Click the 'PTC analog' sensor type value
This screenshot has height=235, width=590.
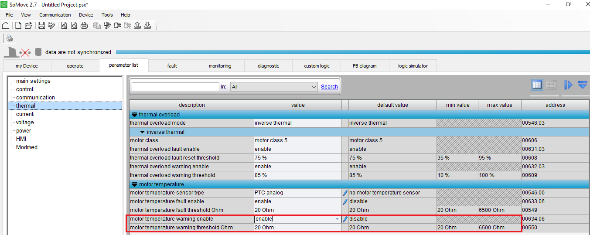pos(298,193)
